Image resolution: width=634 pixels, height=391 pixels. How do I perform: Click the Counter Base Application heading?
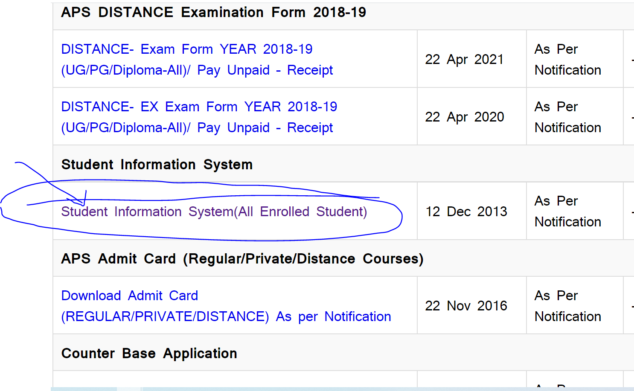[149, 353]
